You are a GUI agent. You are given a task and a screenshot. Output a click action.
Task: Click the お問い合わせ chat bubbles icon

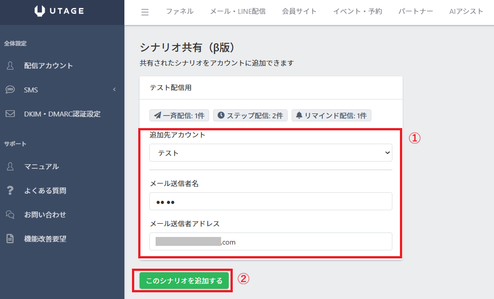click(x=10, y=215)
